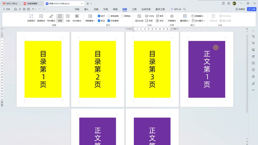Screen dimensions: 258x145
Task: Click the Full Screen display (全屏显示) icon
Action: (x=31, y=18)
